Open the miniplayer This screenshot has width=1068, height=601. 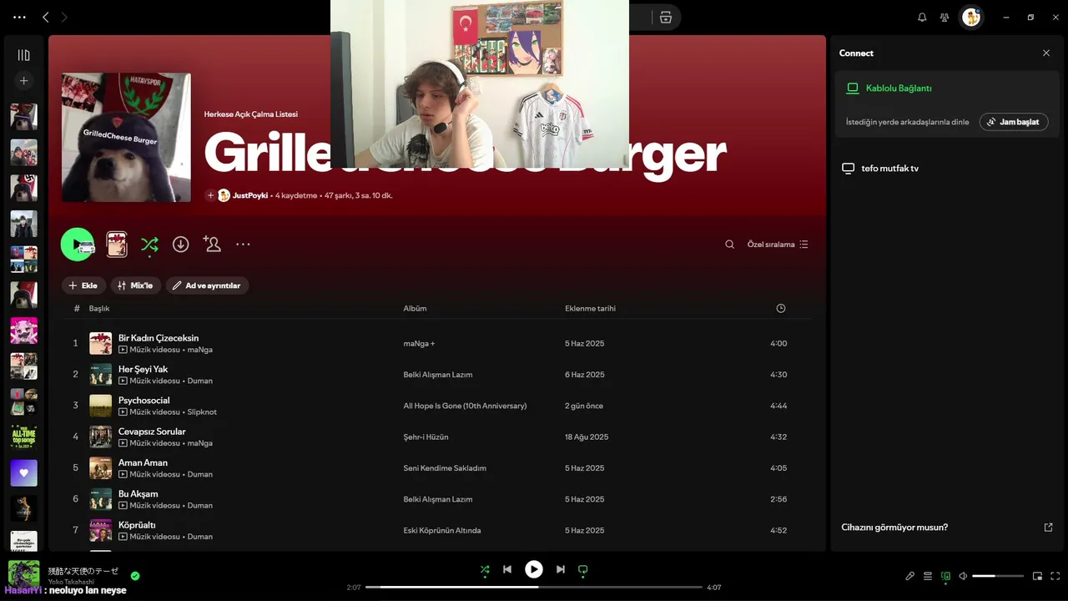pos(1038,576)
